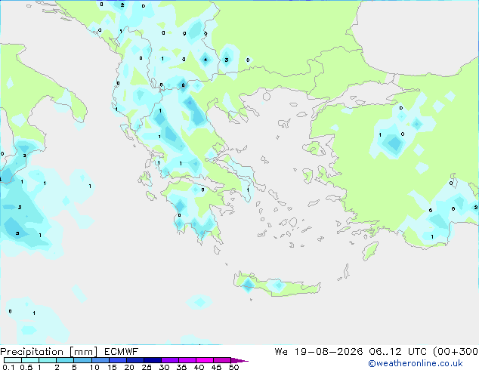Viewport: 479px width, 370px height.
Task: Click the Precipitation [mm] title text
Action: point(48,352)
